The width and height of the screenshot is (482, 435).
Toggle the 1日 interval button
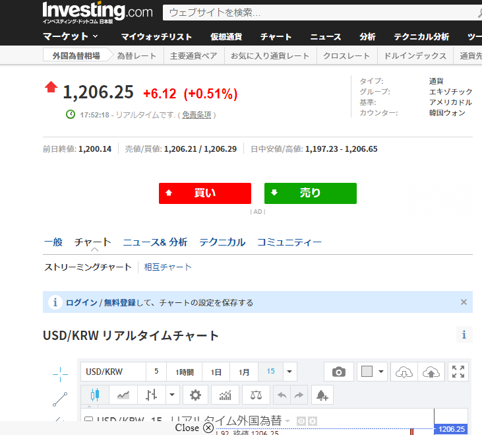pos(216,372)
